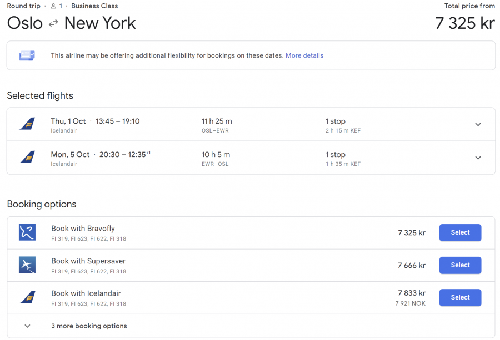
Task: Click the Icelandair logo on the return flight
Action: click(27, 158)
